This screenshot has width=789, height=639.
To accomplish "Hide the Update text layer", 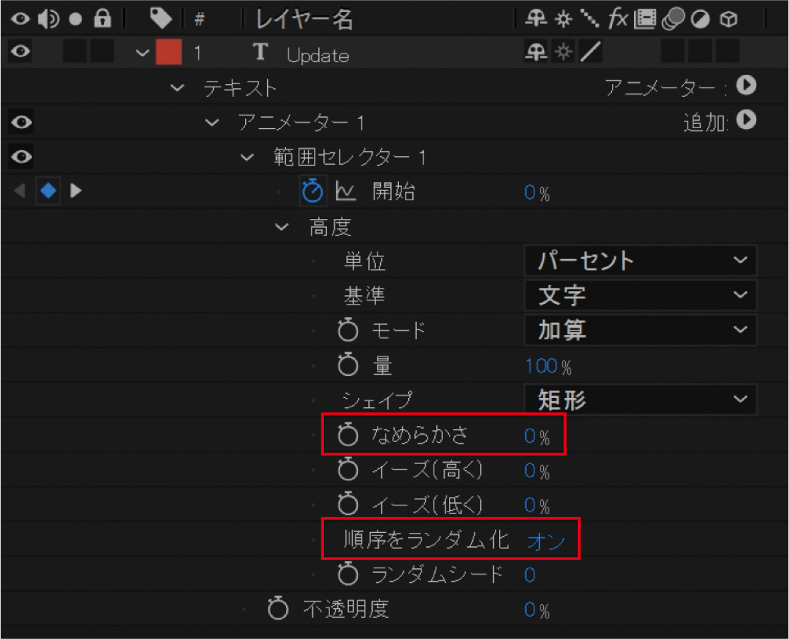I will pos(21,53).
